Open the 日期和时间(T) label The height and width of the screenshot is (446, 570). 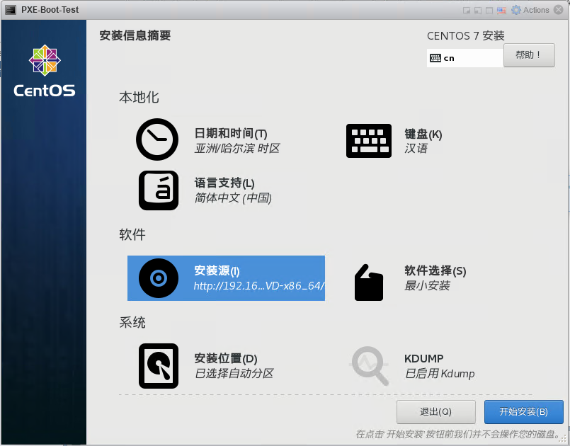pos(231,133)
